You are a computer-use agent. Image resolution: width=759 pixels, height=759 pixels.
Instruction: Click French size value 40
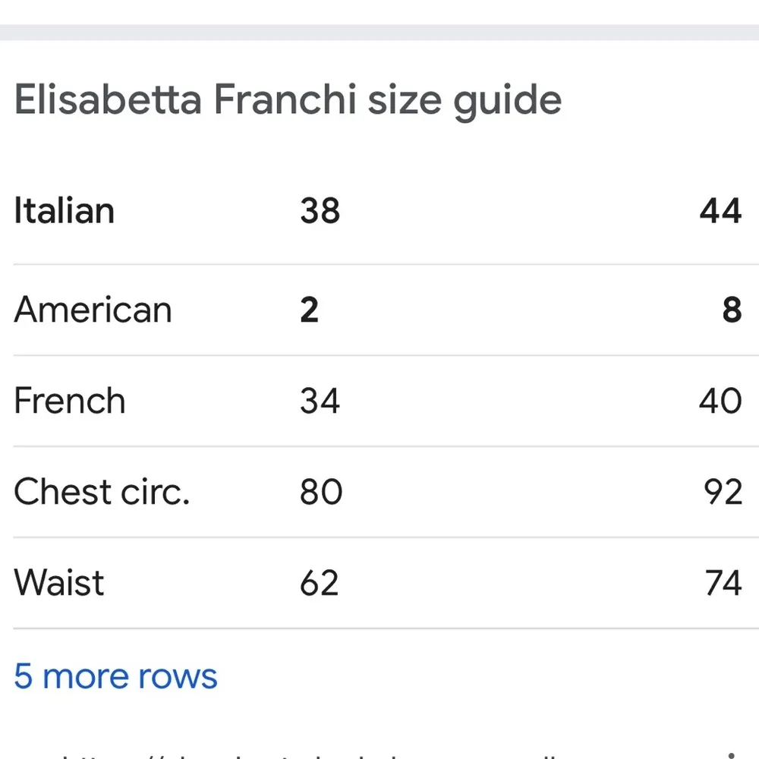pyautogui.click(x=720, y=401)
